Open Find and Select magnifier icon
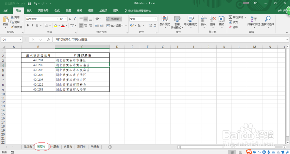290x154 pixels. point(268,19)
